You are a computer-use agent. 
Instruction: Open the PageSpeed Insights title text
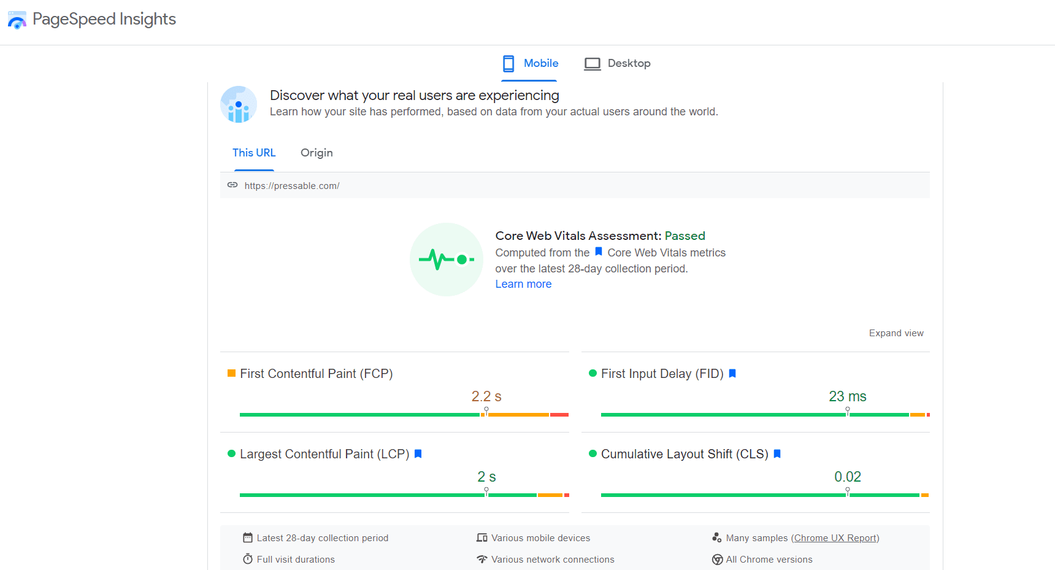104,19
